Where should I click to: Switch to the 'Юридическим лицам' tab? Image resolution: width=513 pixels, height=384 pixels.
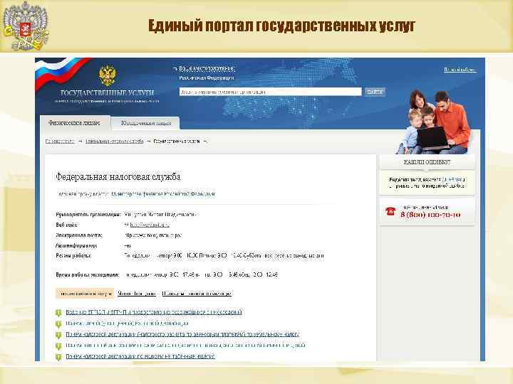tap(146, 124)
